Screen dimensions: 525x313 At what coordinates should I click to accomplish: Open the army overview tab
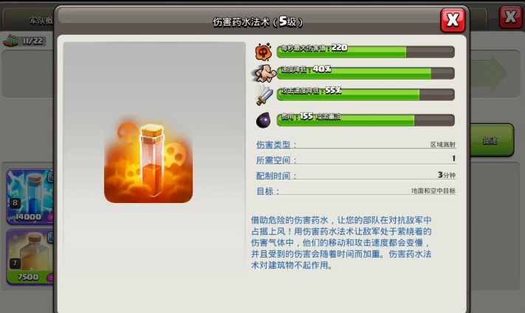(x=40, y=21)
